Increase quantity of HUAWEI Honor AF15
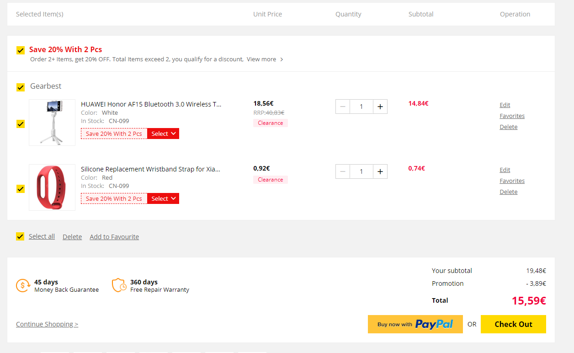Screen dimensions: 574x353 click(380, 107)
